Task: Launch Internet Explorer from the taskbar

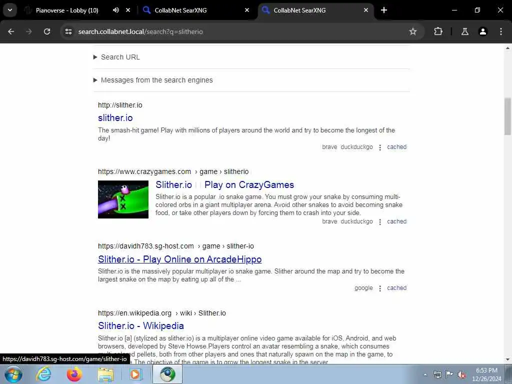Action: point(43,374)
